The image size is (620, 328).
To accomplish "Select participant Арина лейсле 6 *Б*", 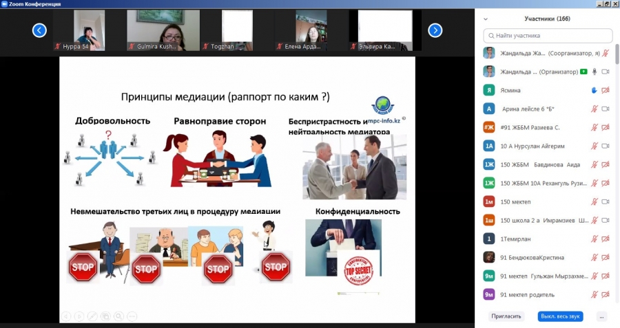I will pyautogui.click(x=528, y=109).
